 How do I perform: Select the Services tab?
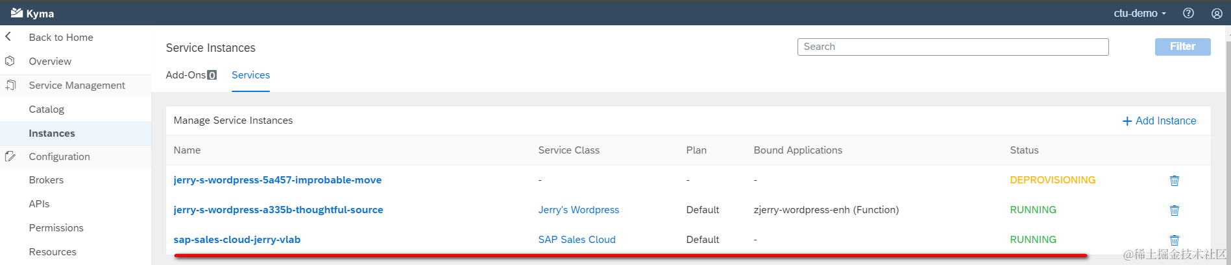click(x=250, y=75)
